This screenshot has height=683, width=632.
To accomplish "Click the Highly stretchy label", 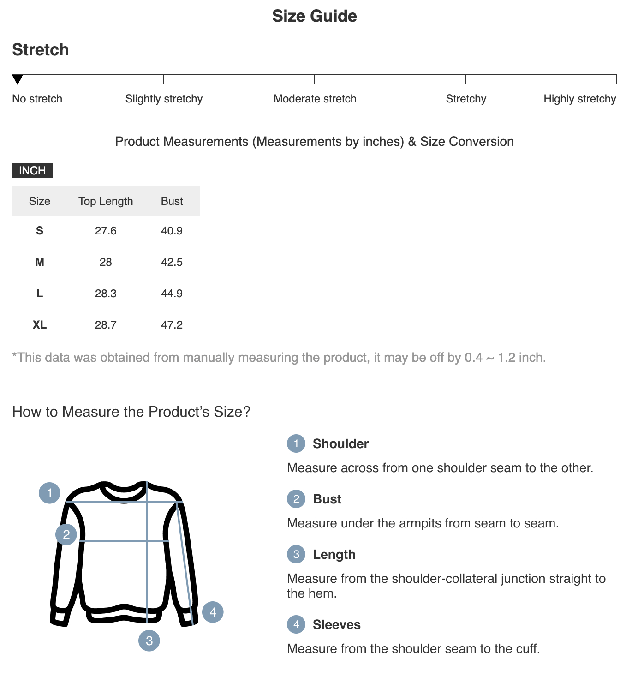I will coord(579,99).
